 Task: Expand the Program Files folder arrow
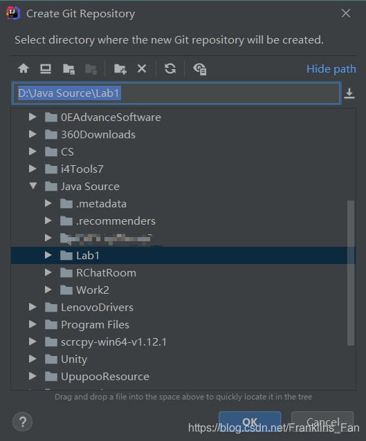[x=33, y=324]
